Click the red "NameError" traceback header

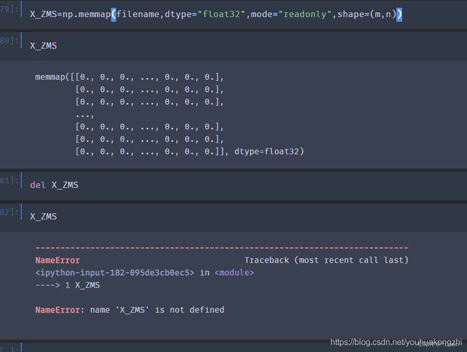coord(58,260)
